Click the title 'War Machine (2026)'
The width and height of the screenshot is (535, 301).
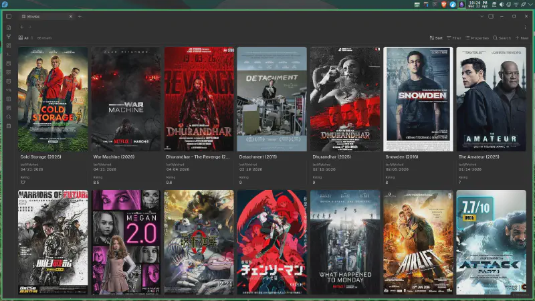point(114,157)
